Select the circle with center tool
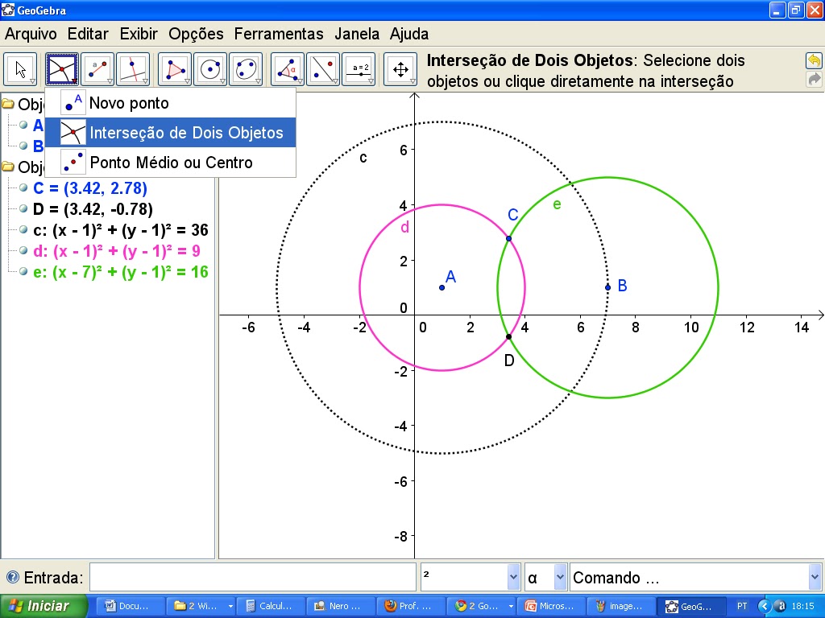Image resolution: width=825 pixels, height=618 pixels. click(210, 69)
